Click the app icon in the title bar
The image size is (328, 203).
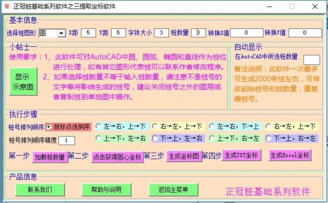point(7,6)
